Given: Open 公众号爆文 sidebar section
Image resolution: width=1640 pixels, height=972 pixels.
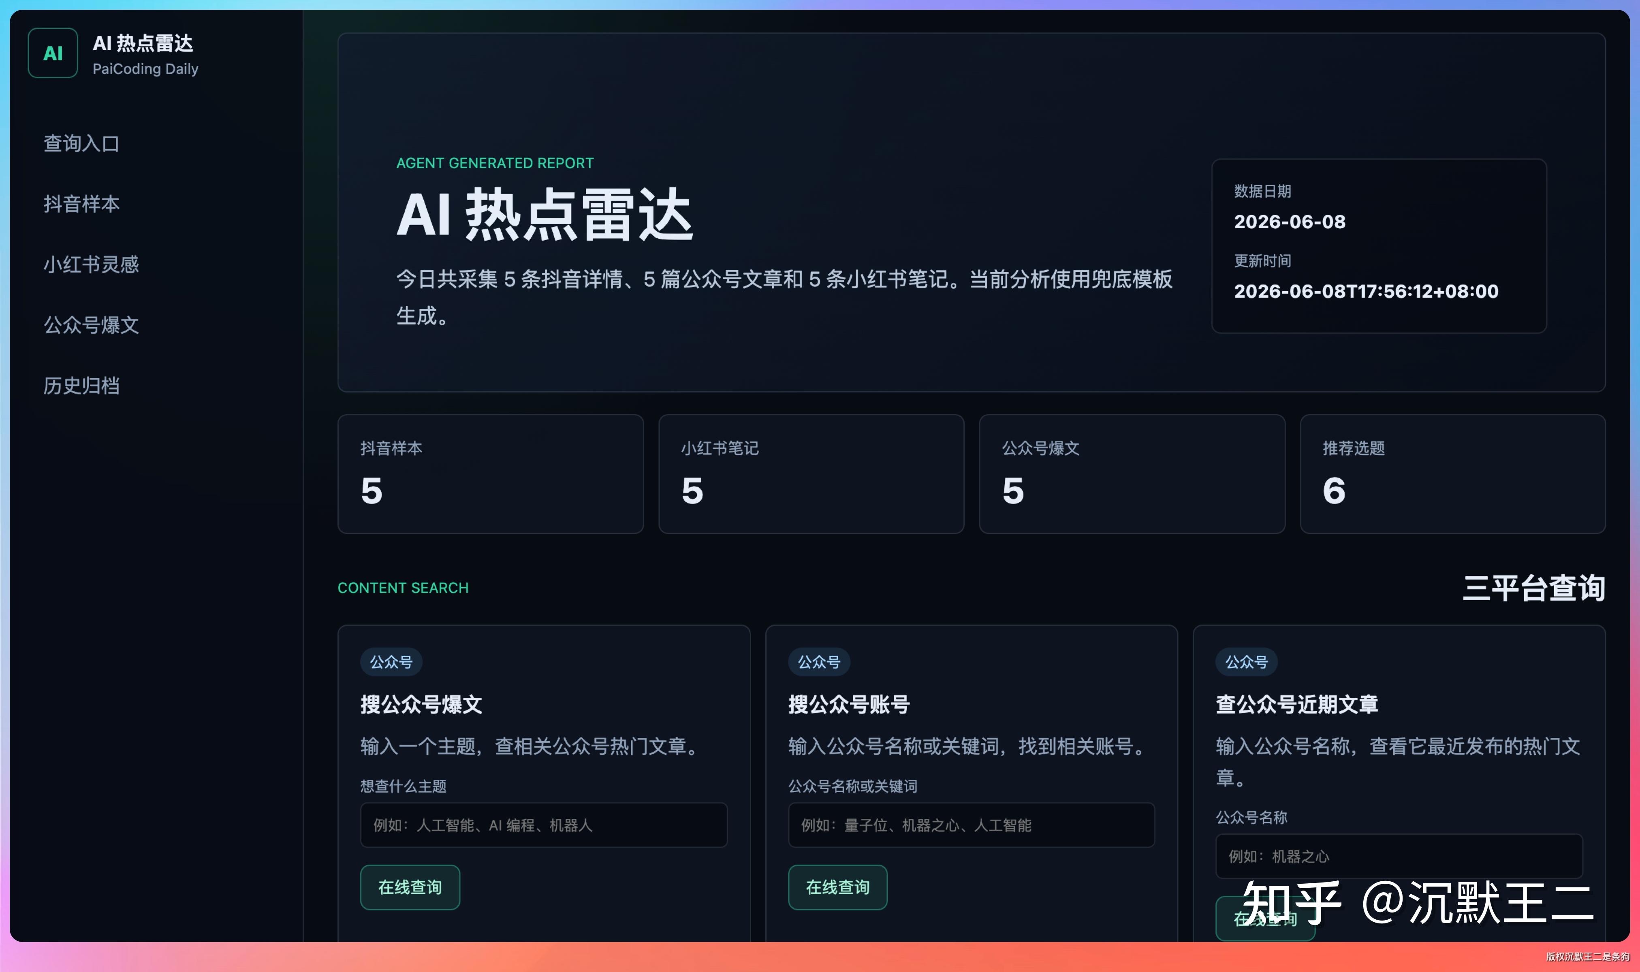Looking at the screenshot, I should [91, 325].
